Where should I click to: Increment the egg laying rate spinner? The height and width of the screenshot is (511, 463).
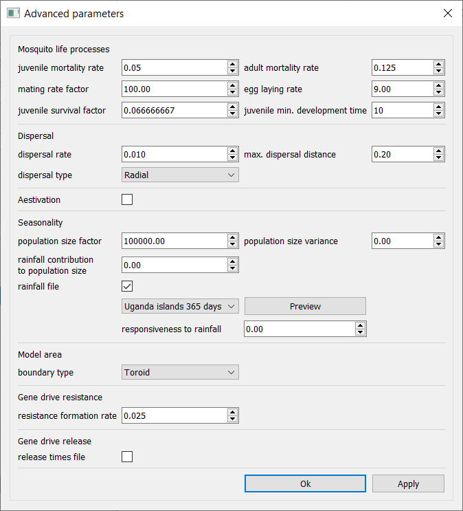click(438, 86)
